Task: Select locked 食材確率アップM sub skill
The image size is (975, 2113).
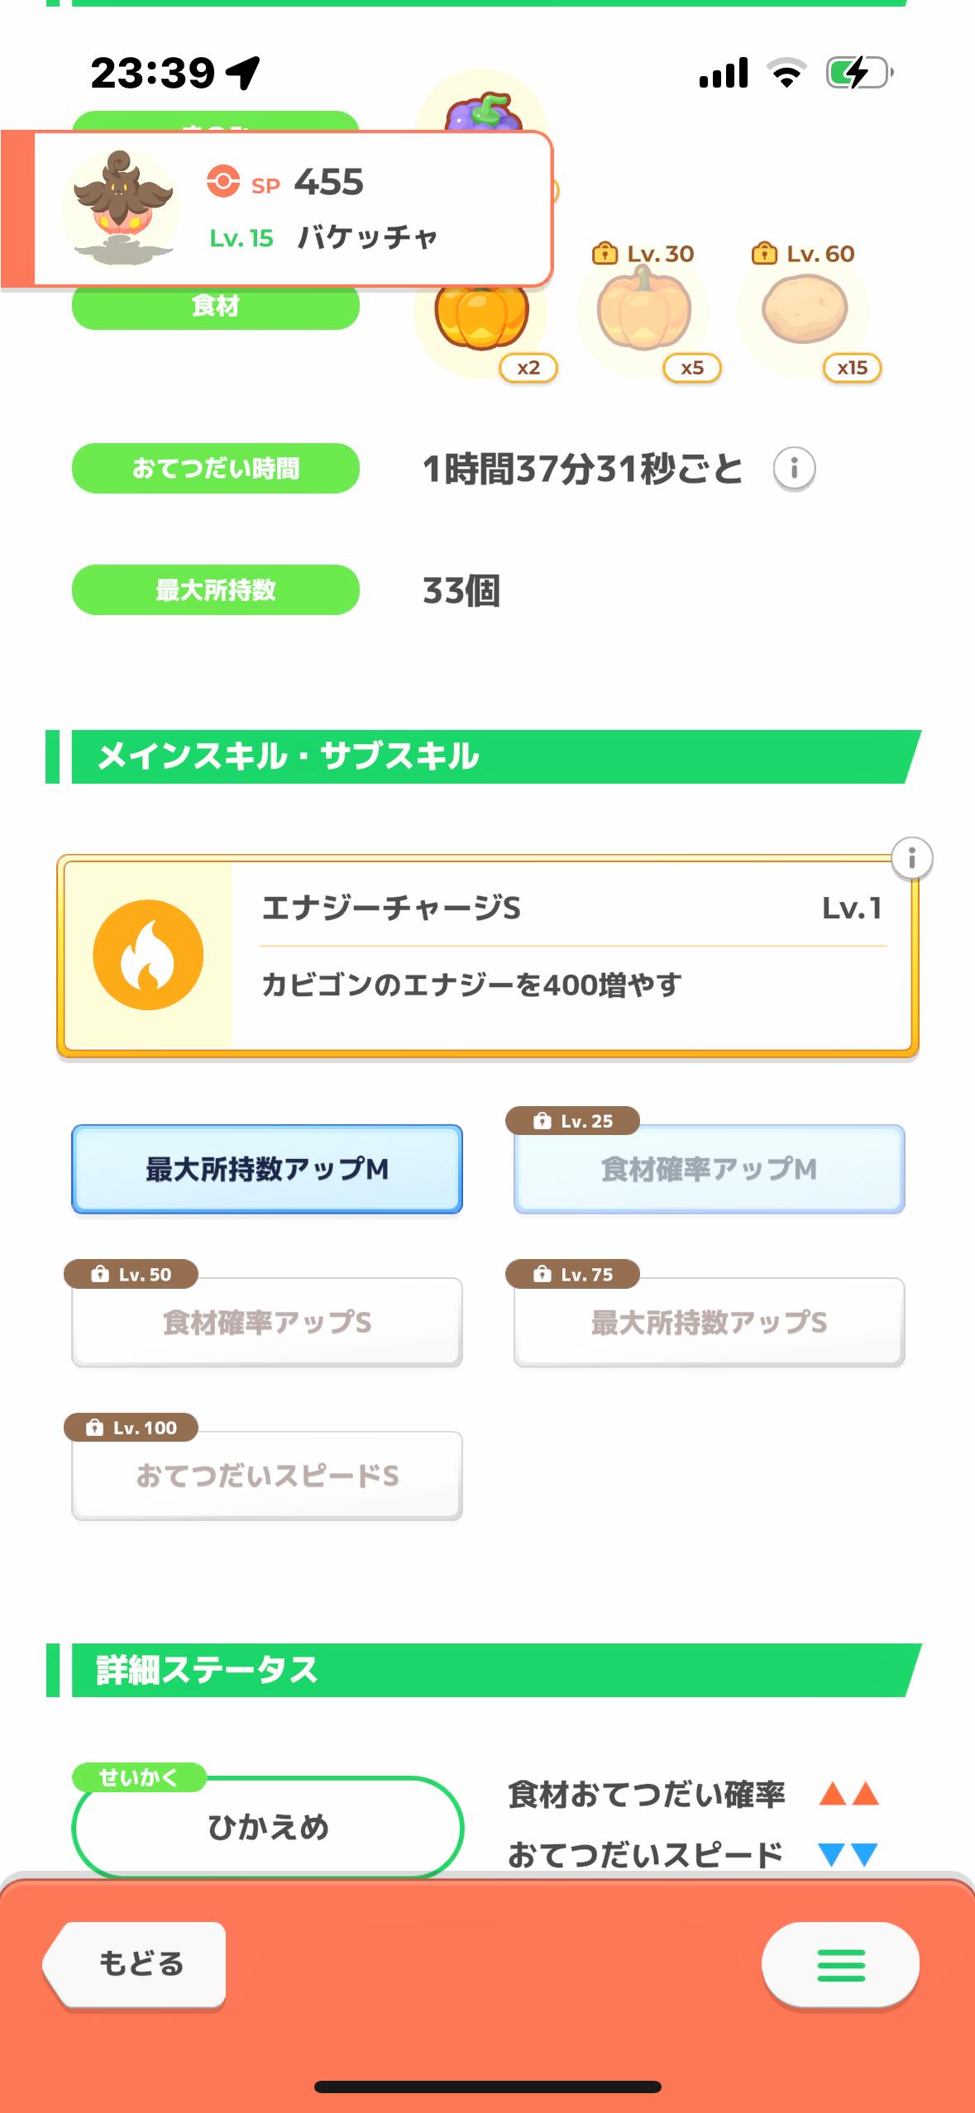Action: click(709, 1169)
